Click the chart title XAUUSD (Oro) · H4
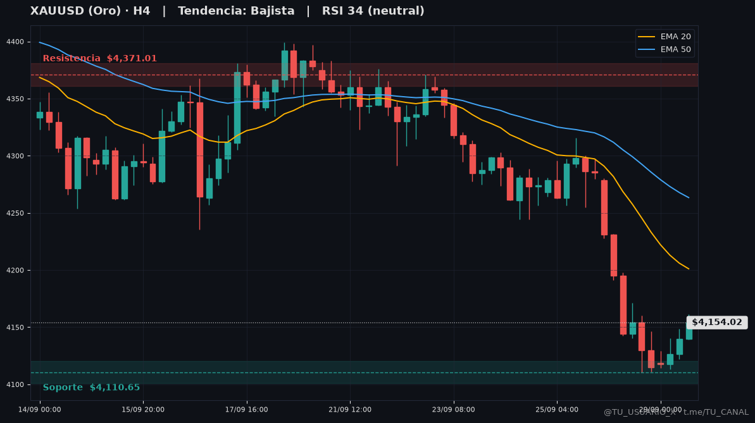755x423 pixels. pyautogui.click(x=90, y=11)
